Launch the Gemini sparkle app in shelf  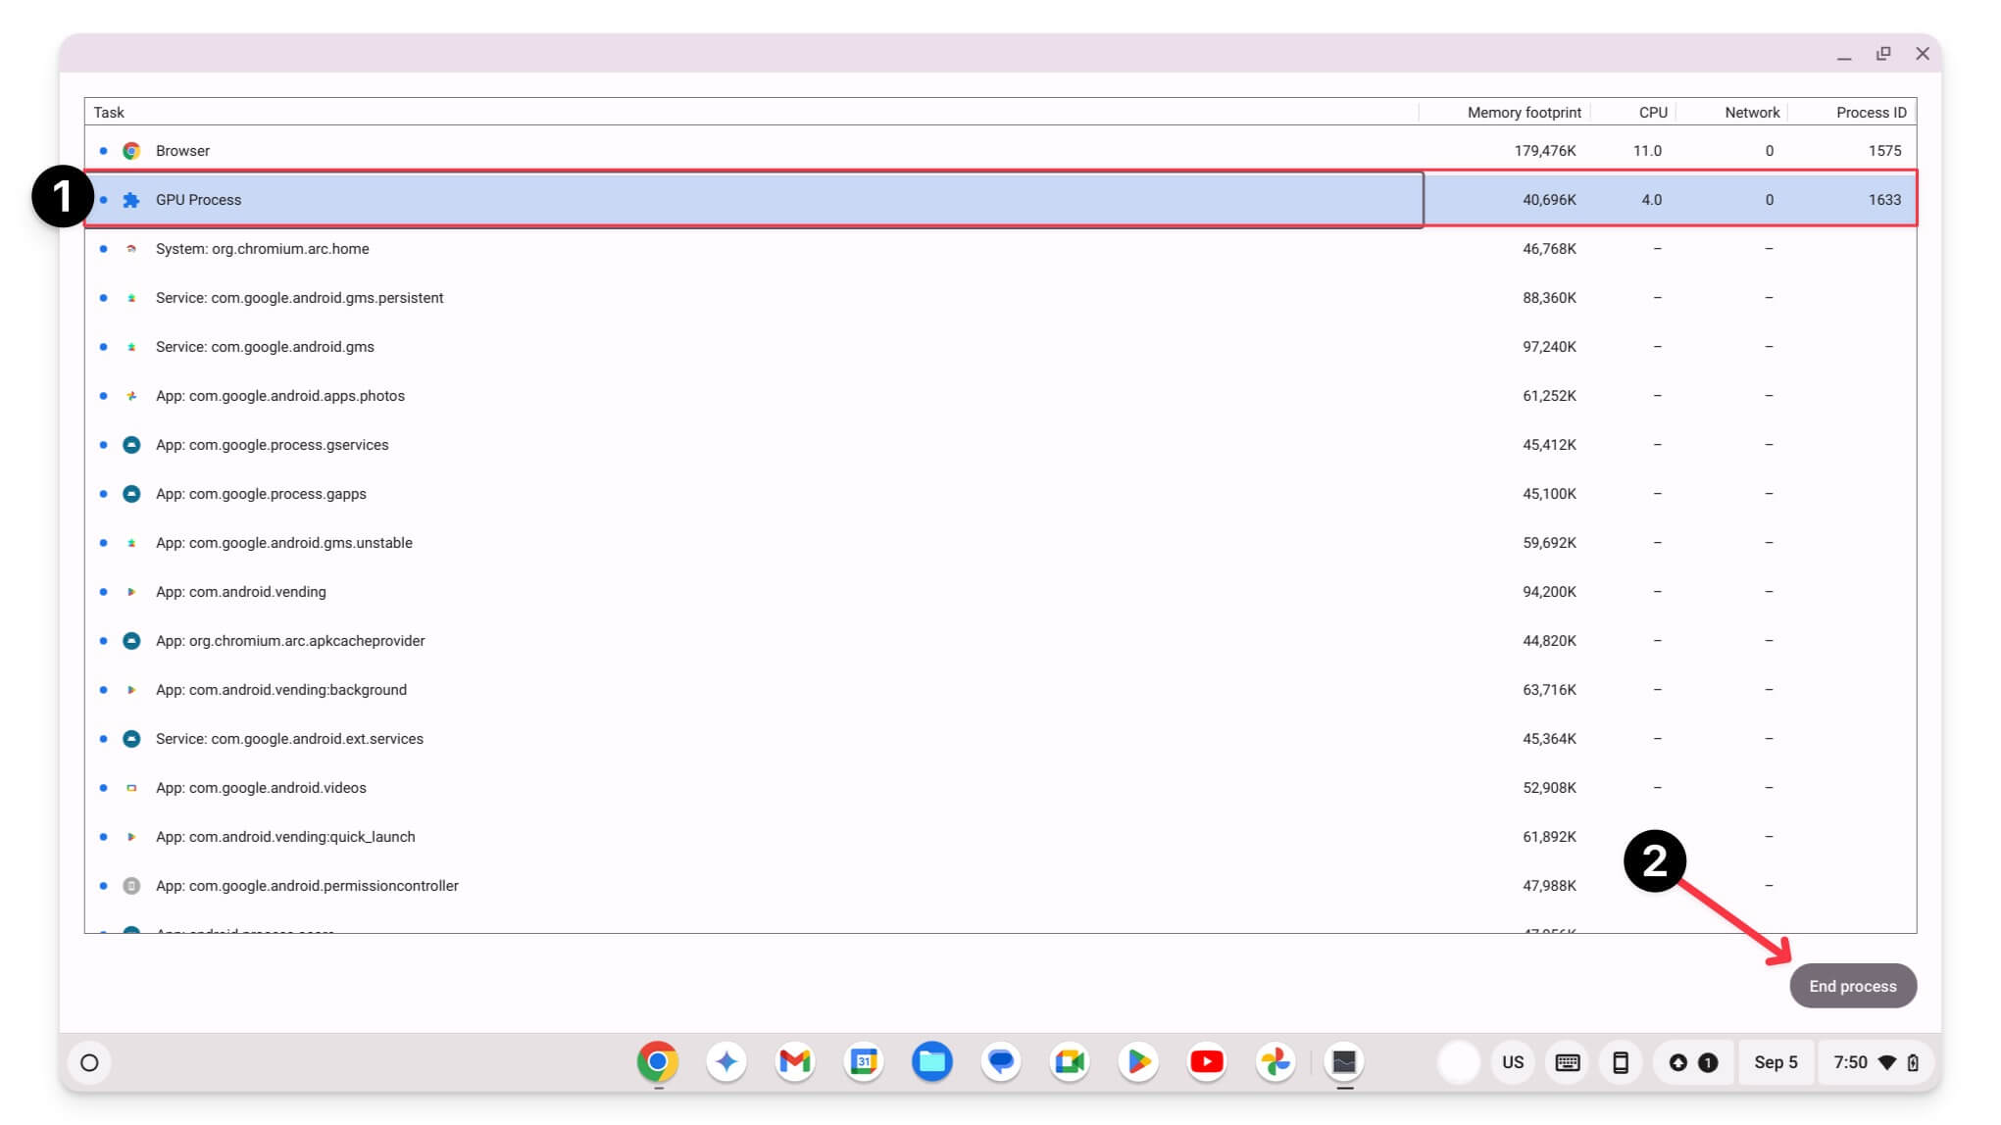click(x=726, y=1062)
